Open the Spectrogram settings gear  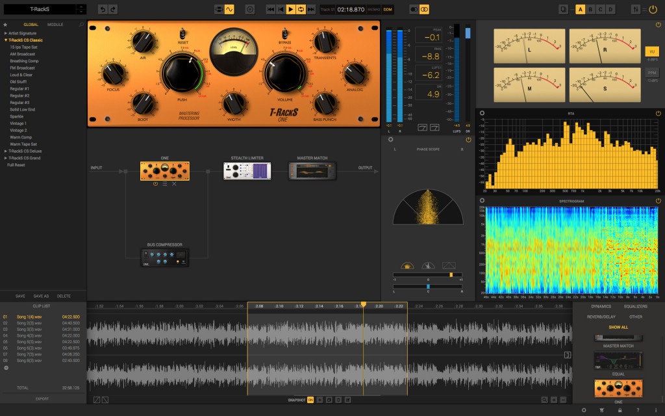coord(482,201)
